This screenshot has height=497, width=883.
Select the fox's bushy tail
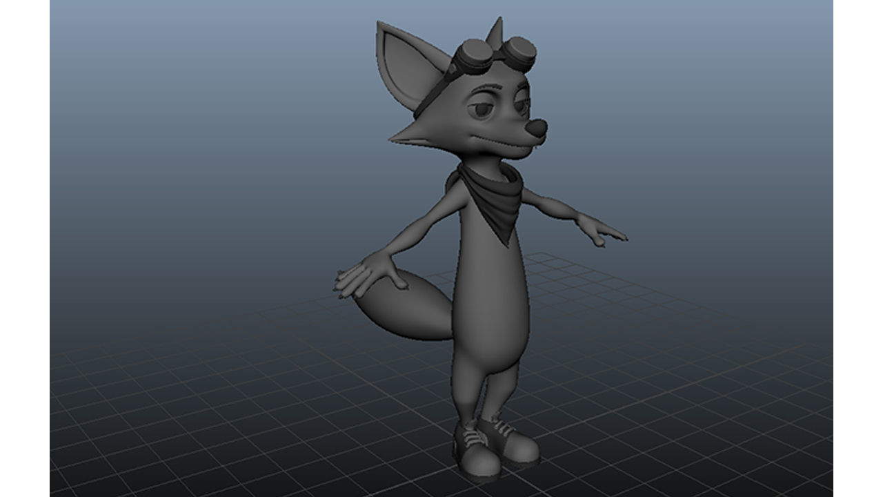406,305
